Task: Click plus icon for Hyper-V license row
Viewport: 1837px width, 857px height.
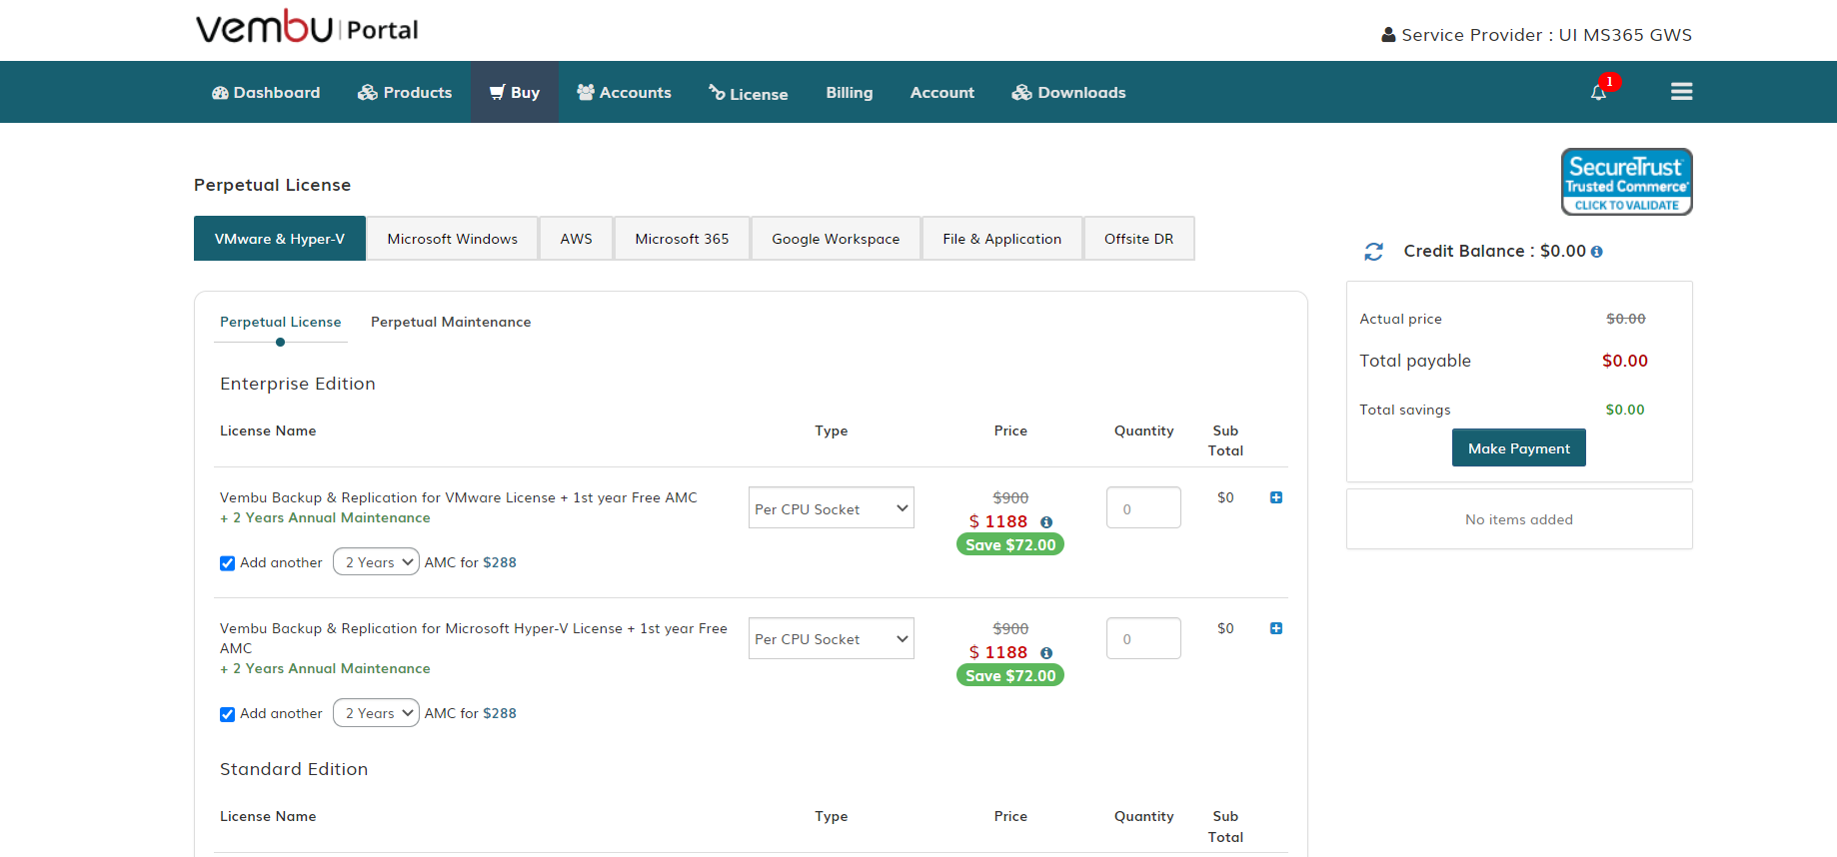Action: (x=1276, y=628)
